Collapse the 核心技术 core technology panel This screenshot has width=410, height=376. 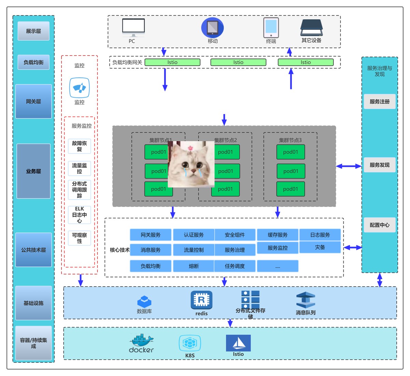(x=119, y=250)
